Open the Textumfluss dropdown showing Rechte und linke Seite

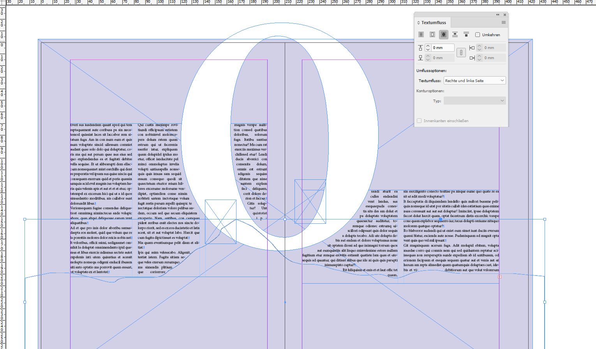pos(474,81)
